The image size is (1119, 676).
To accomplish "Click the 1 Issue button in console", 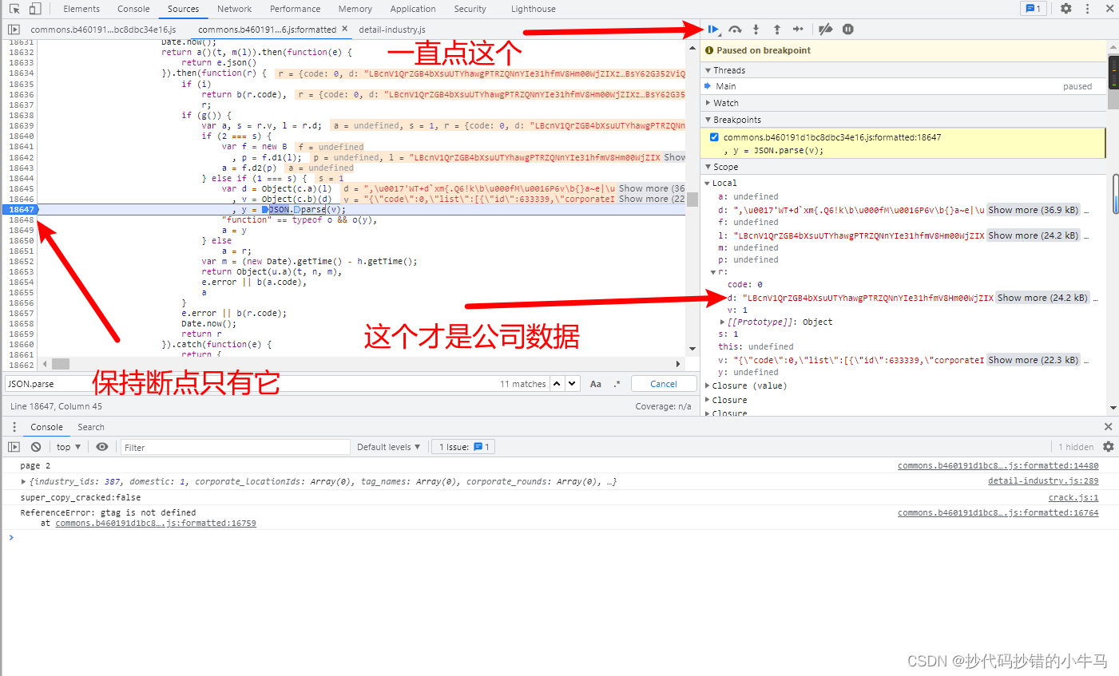I will (463, 447).
